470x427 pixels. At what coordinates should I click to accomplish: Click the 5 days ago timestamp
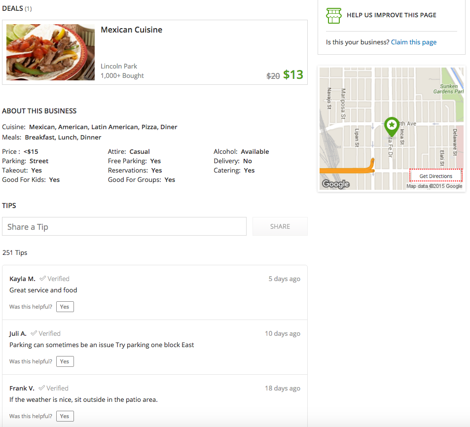pos(284,279)
